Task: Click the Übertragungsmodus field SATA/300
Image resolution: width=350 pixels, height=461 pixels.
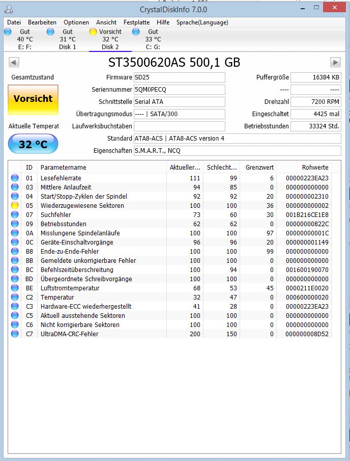Action: coord(180,114)
